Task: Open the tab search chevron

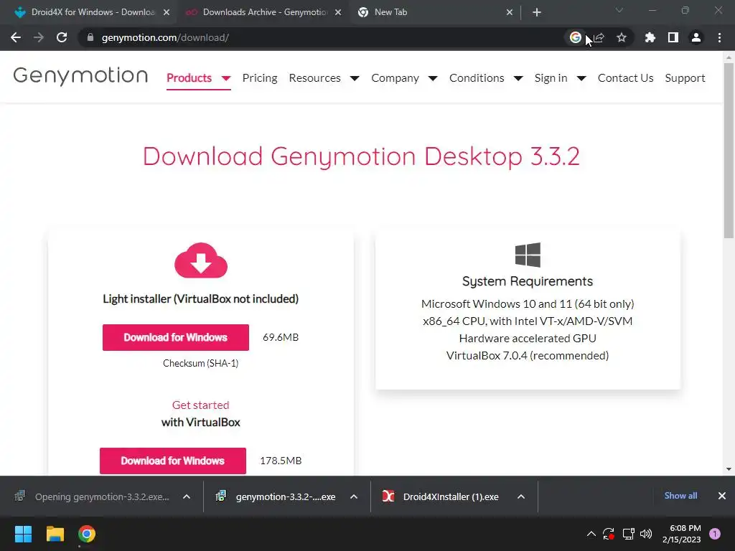Action: (x=619, y=10)
